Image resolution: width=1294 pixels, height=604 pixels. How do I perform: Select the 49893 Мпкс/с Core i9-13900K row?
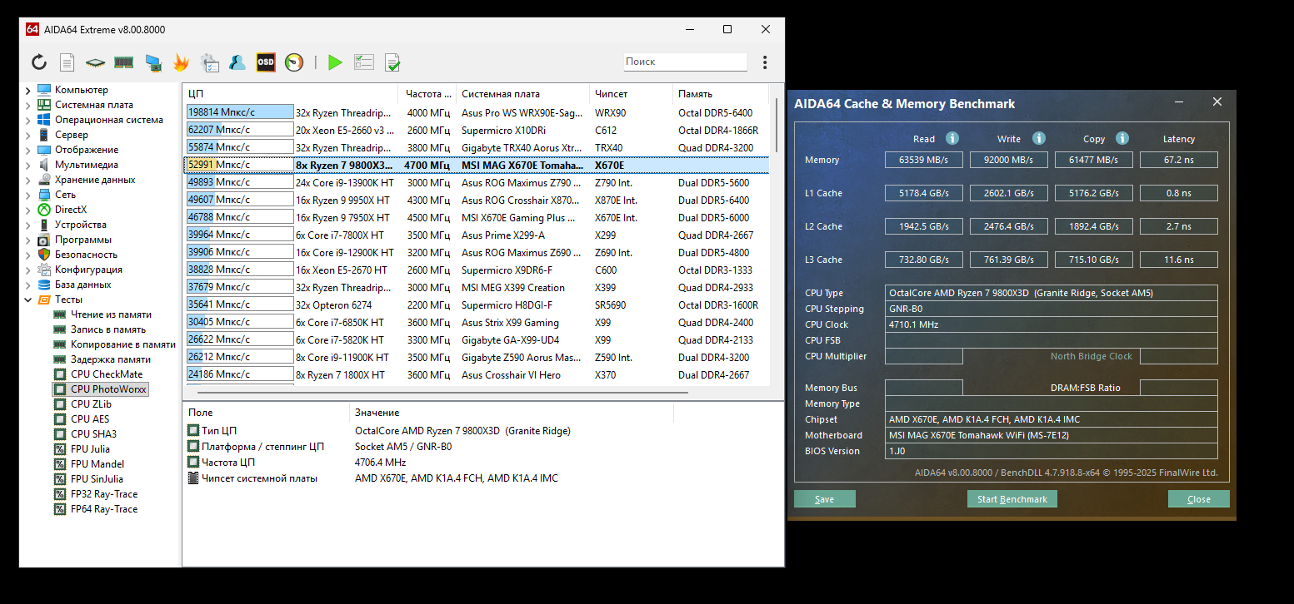(x=475, y=182)
